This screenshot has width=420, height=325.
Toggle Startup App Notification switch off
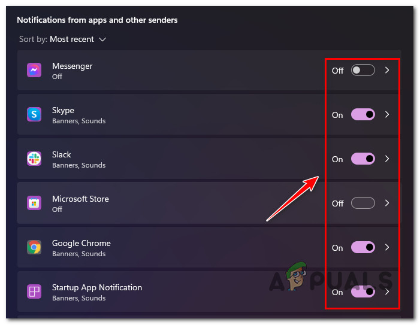pyautogui.click(x=362, y=292)
